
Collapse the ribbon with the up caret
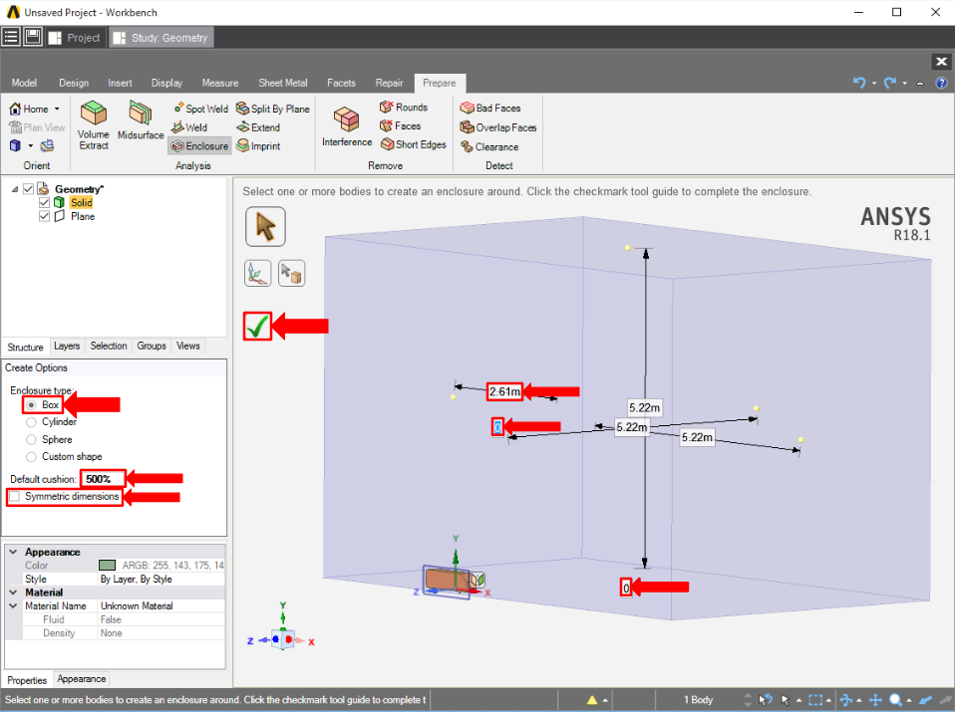point(920,84)
